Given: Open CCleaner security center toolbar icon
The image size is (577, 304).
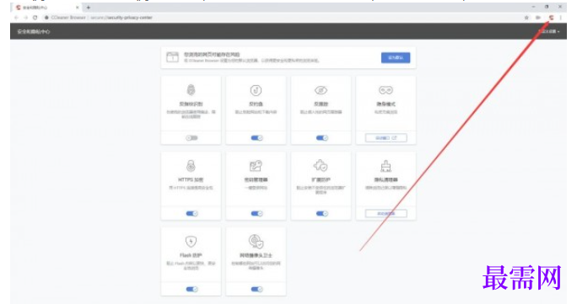Looking at the screenshot, I should click(x=551, y=17).
